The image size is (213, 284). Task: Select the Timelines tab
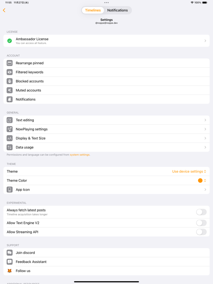tap(93, 10)
